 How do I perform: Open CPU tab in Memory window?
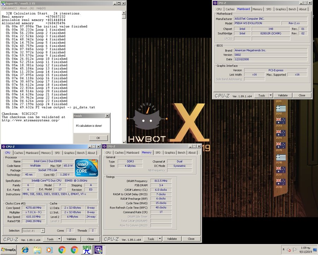(108, 153)
